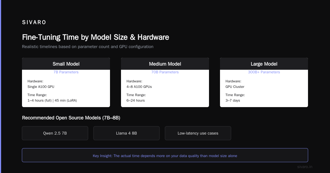The width and height of the screenshot is (330, 173).
Task: Click the Key Insight banner
Action: [x=165, y=156]
